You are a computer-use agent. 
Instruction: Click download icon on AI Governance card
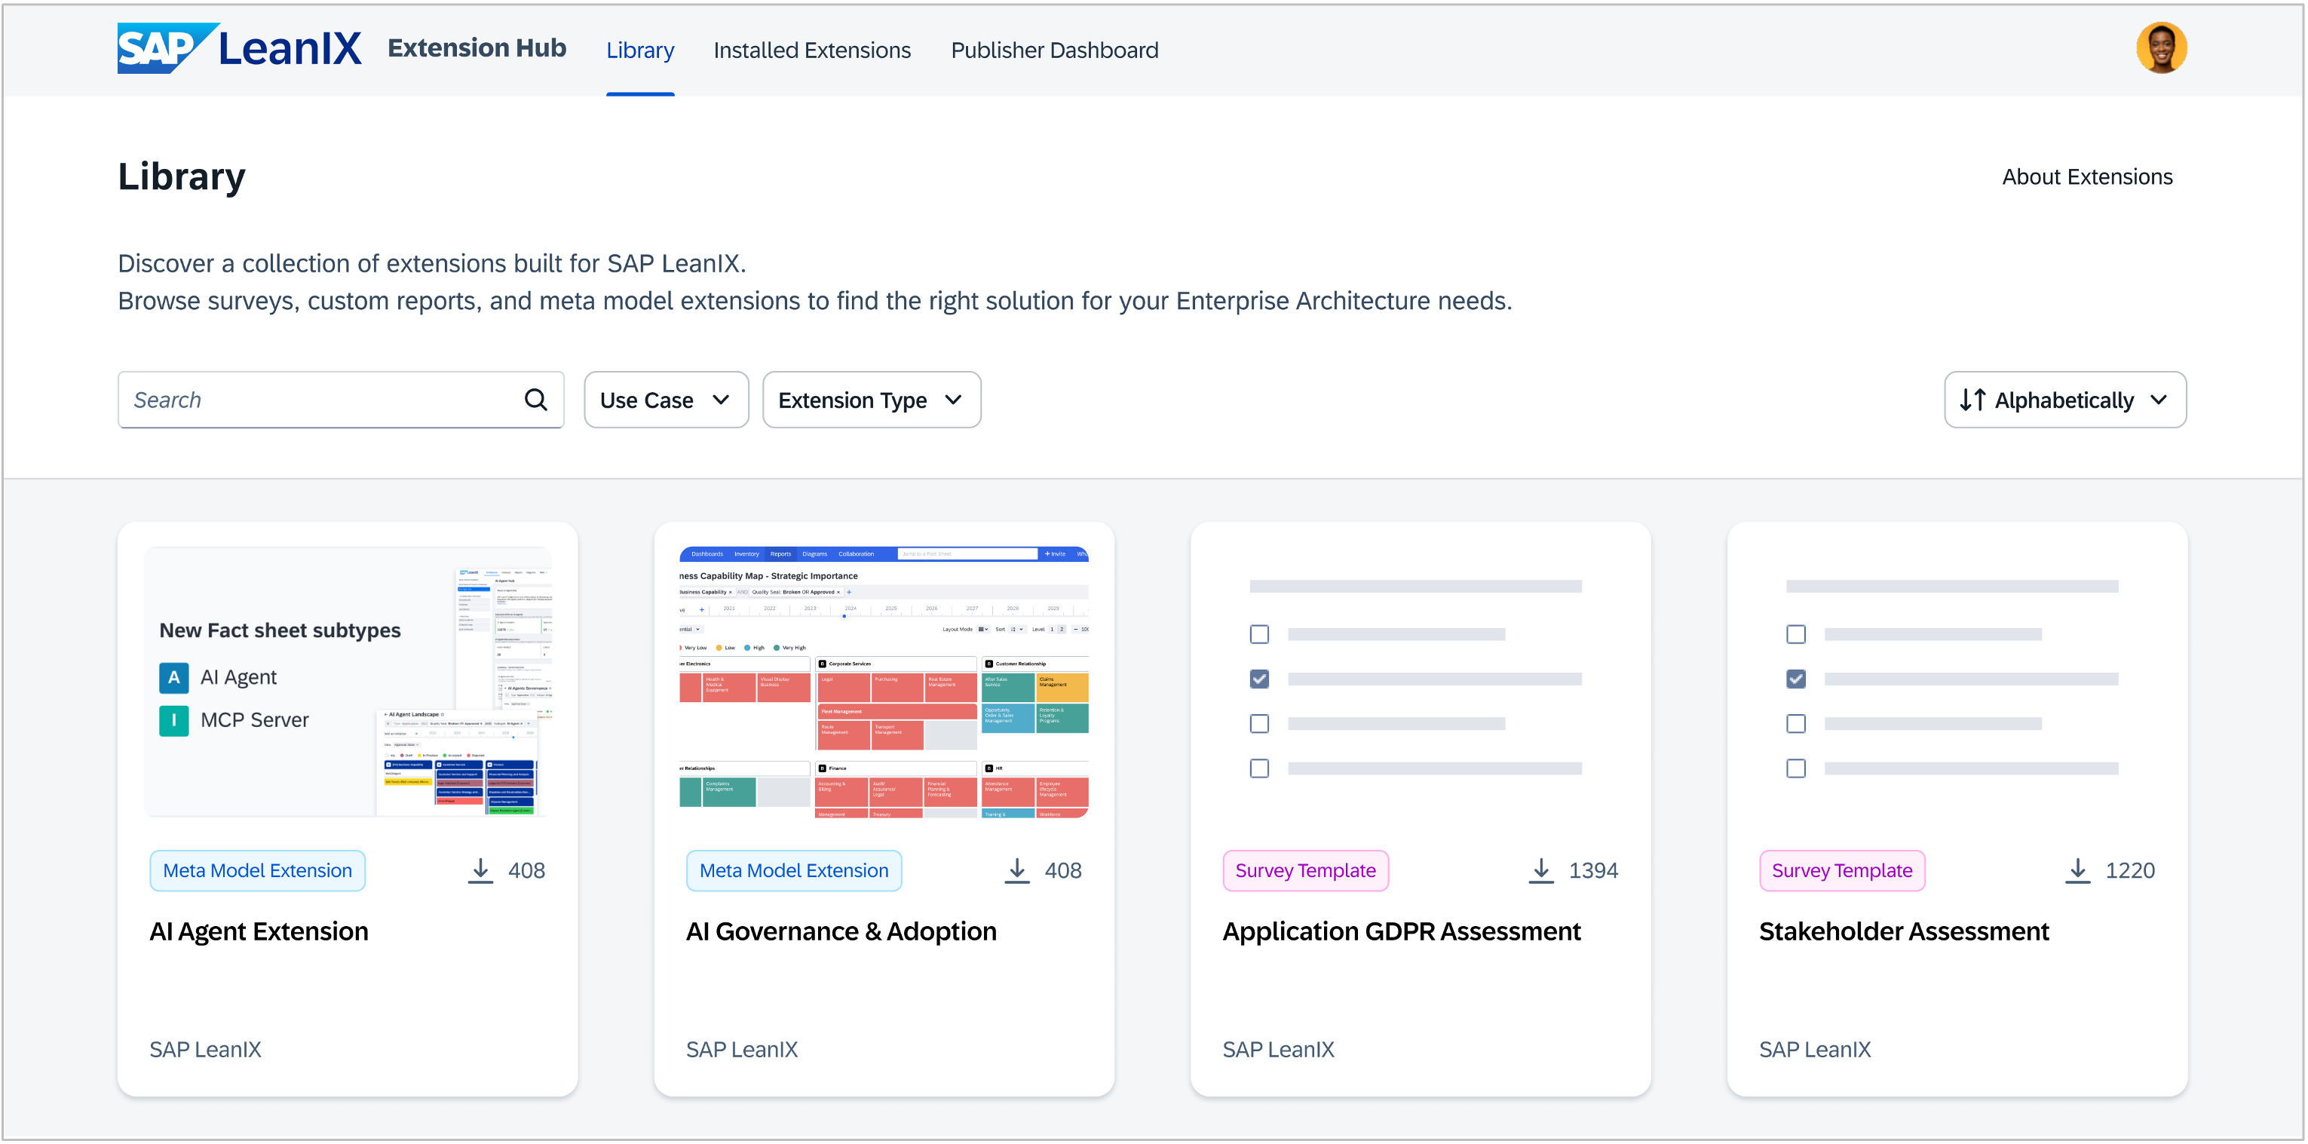coord(1016,870)
